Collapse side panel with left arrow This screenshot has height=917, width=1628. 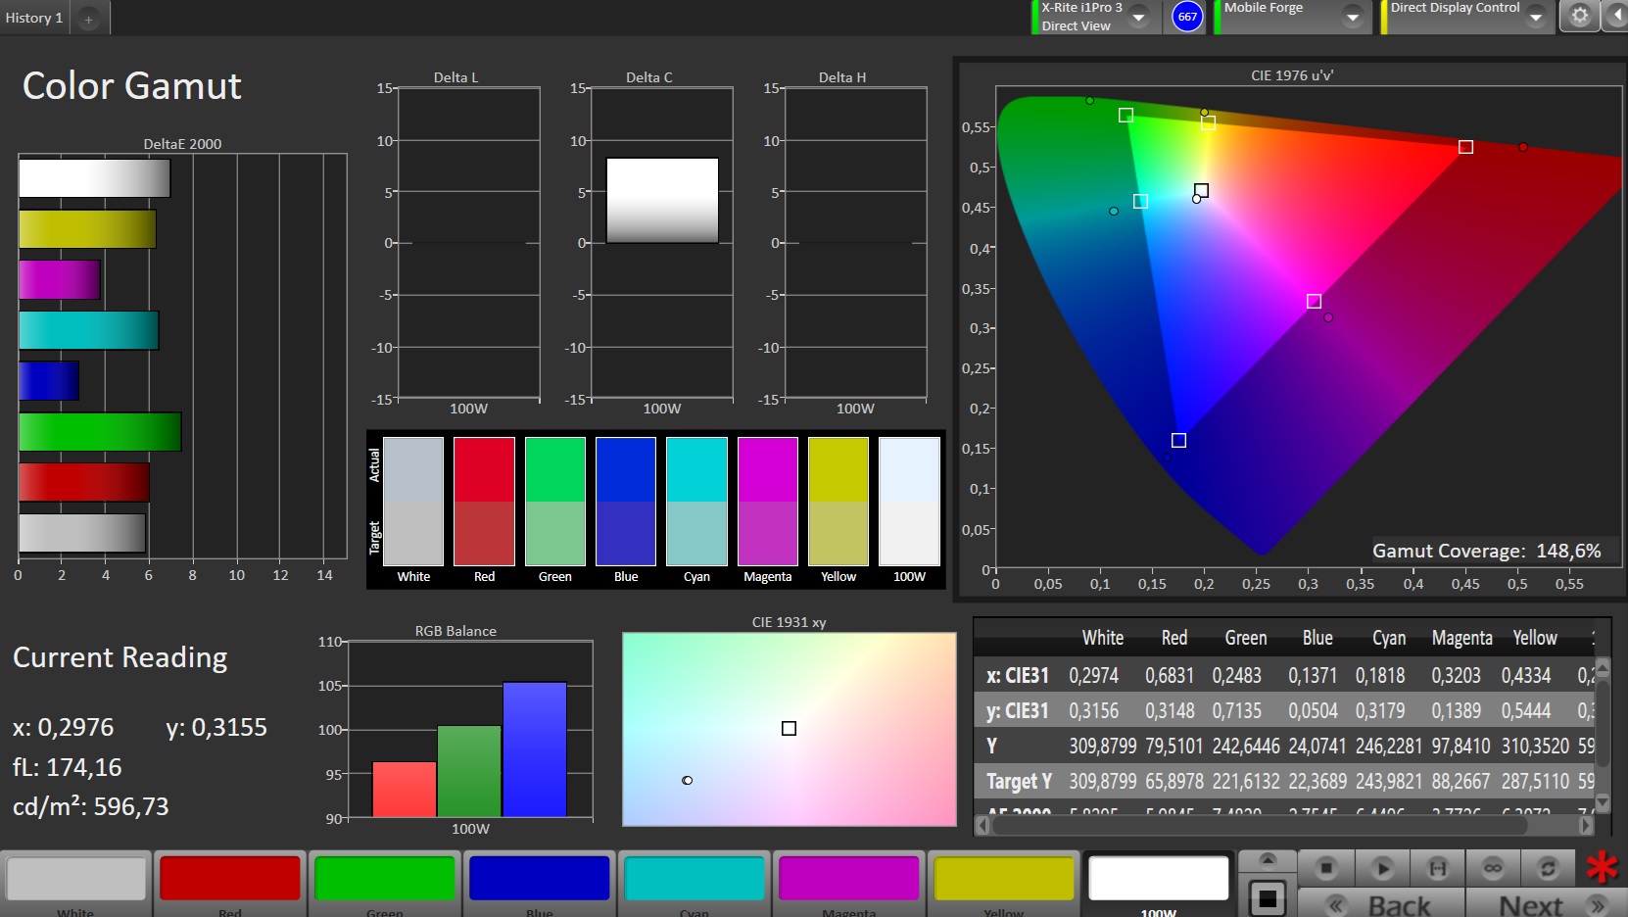pyautogui.click(x=1615, y=16)
